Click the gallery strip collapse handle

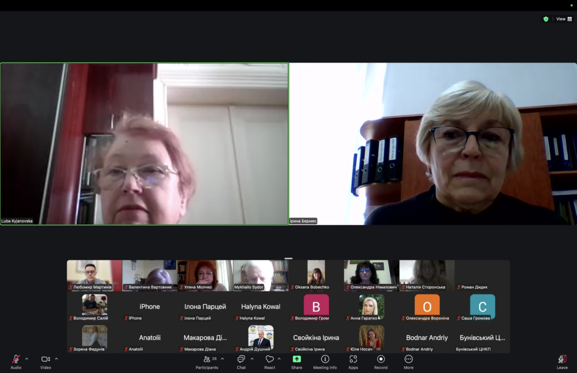click(288, 258)
